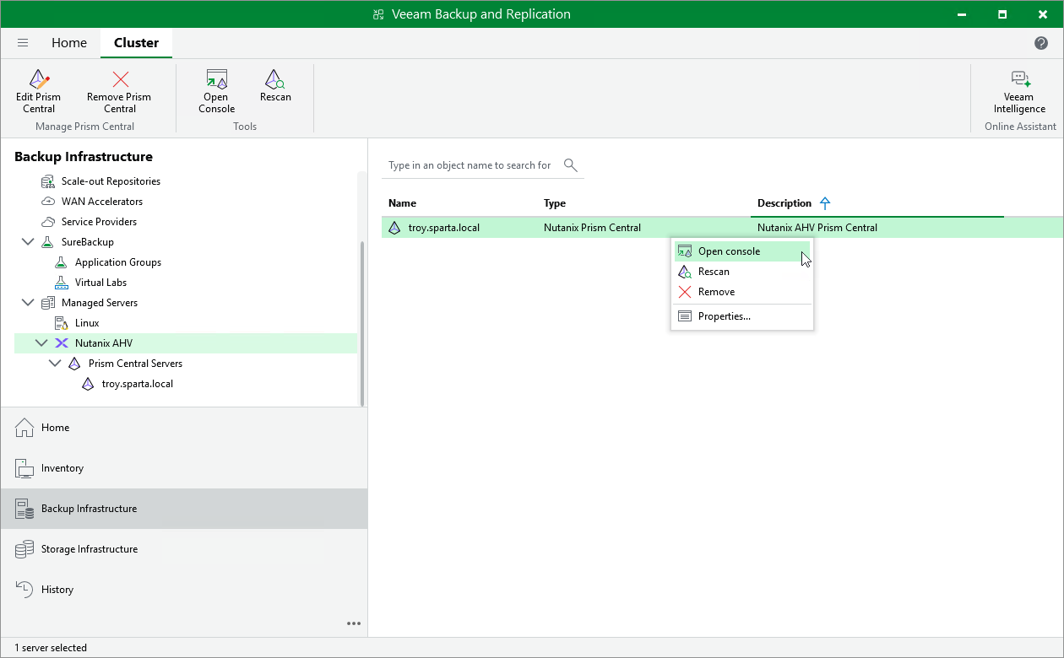Select WAN Accelerators tree item
The height and width of the screenshot is (658, 1064).
click(x=102, y=202)
